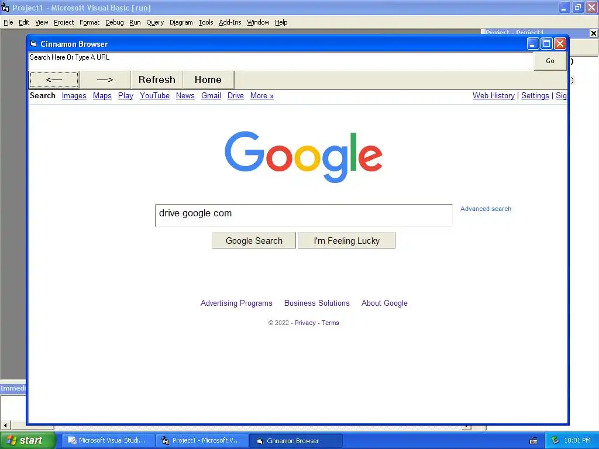Open the Privacy link
Image resolution: width=599 pixels, height=449 pixels.
pyautogui.click(x=305, y=323)
